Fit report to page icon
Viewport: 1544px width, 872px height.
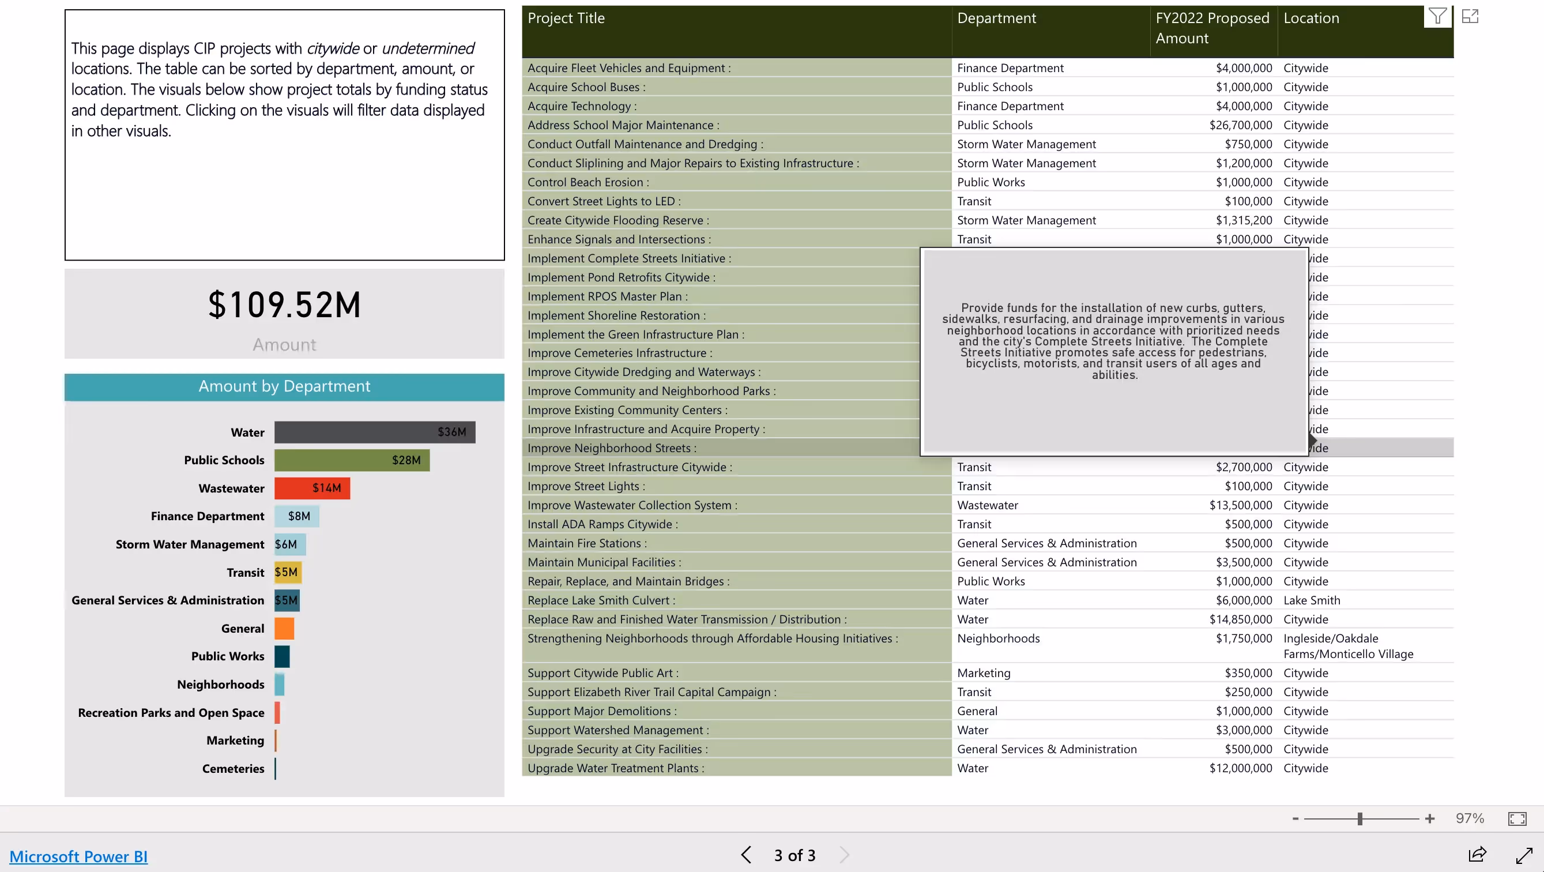[1517, 818]
